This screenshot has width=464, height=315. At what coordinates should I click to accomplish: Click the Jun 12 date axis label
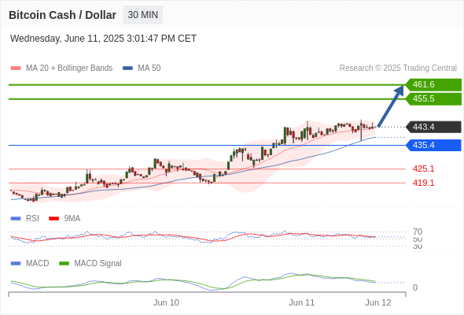[378, 302]
